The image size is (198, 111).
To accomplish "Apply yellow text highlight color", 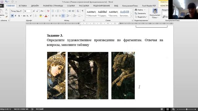I will [41, 16].
